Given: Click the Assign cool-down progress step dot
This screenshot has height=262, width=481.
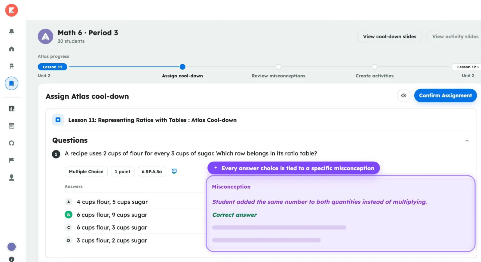Looking at the screenshot, I should point(182,67).
